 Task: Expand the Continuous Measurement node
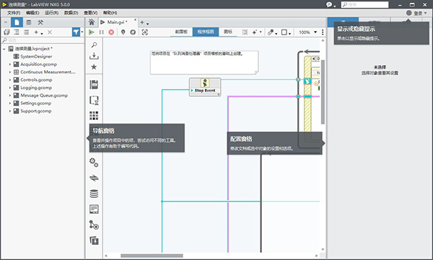point(10,72)
